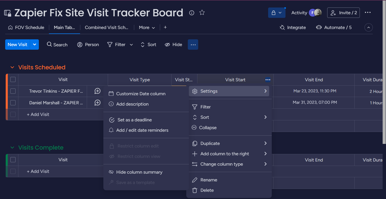The height and width of the screenshot is (199, 386).
Task: Open Duplicate column submenu
Action: (x=229, y=143)
